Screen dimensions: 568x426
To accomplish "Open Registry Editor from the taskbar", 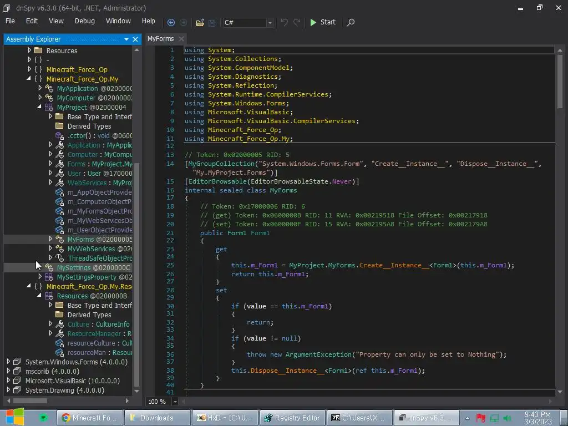I will (292, 418).
